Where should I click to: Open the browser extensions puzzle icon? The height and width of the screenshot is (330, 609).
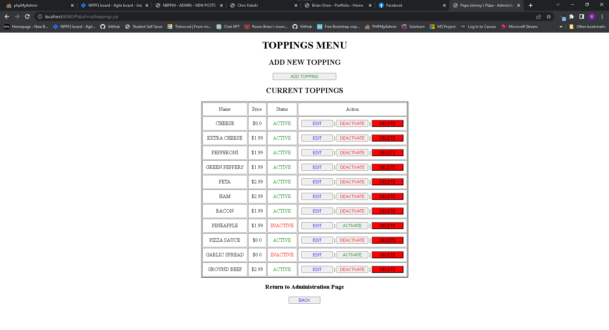point(572,16)
